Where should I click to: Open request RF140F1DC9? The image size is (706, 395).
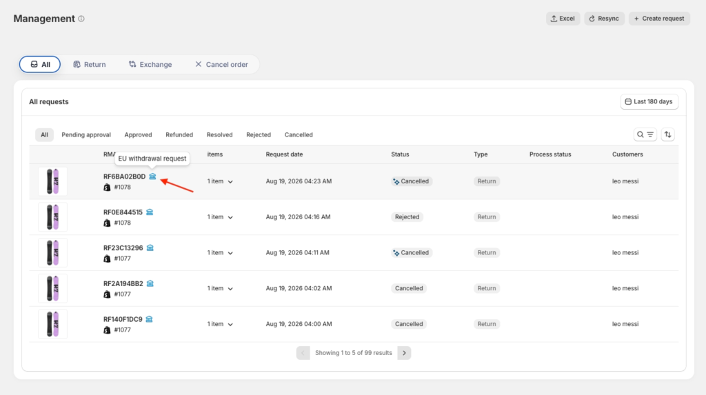click(x=123, y=319)
